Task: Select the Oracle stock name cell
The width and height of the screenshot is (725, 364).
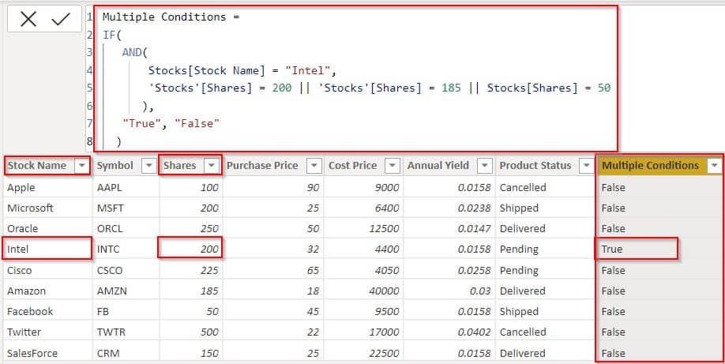Action: point(47,228)
